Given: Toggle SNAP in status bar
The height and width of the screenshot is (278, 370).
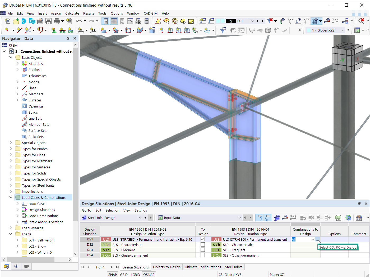Looking at the screenshot, I should click(113, 275).
